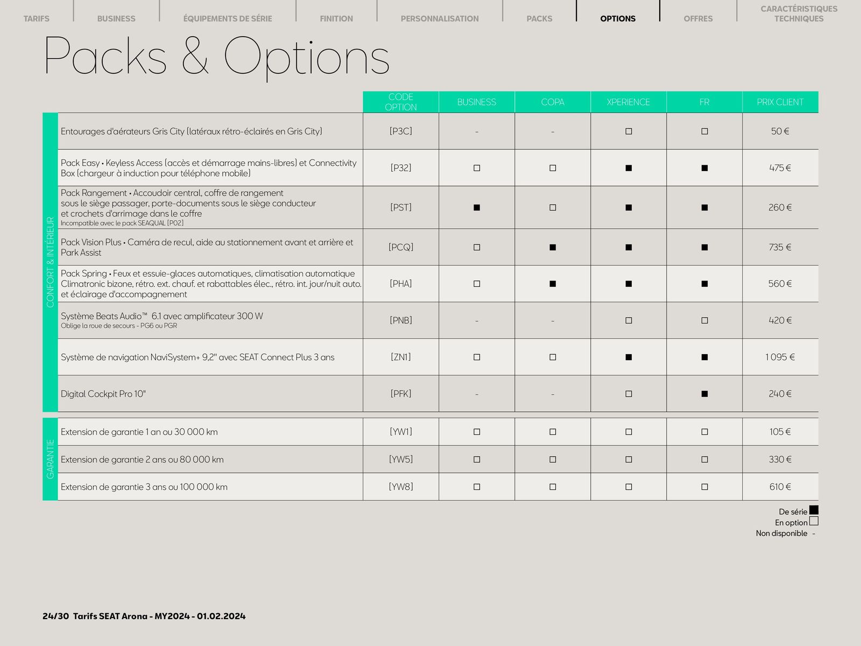Click the Non disponible legend entry

(x=786, y=533)
